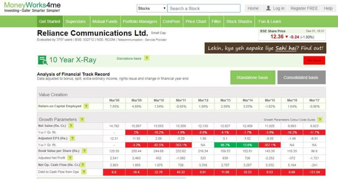This screenshot has width=338, height=179.
Task: Click Adjusted Net Profit value -2,252
Action: point(270,158)
